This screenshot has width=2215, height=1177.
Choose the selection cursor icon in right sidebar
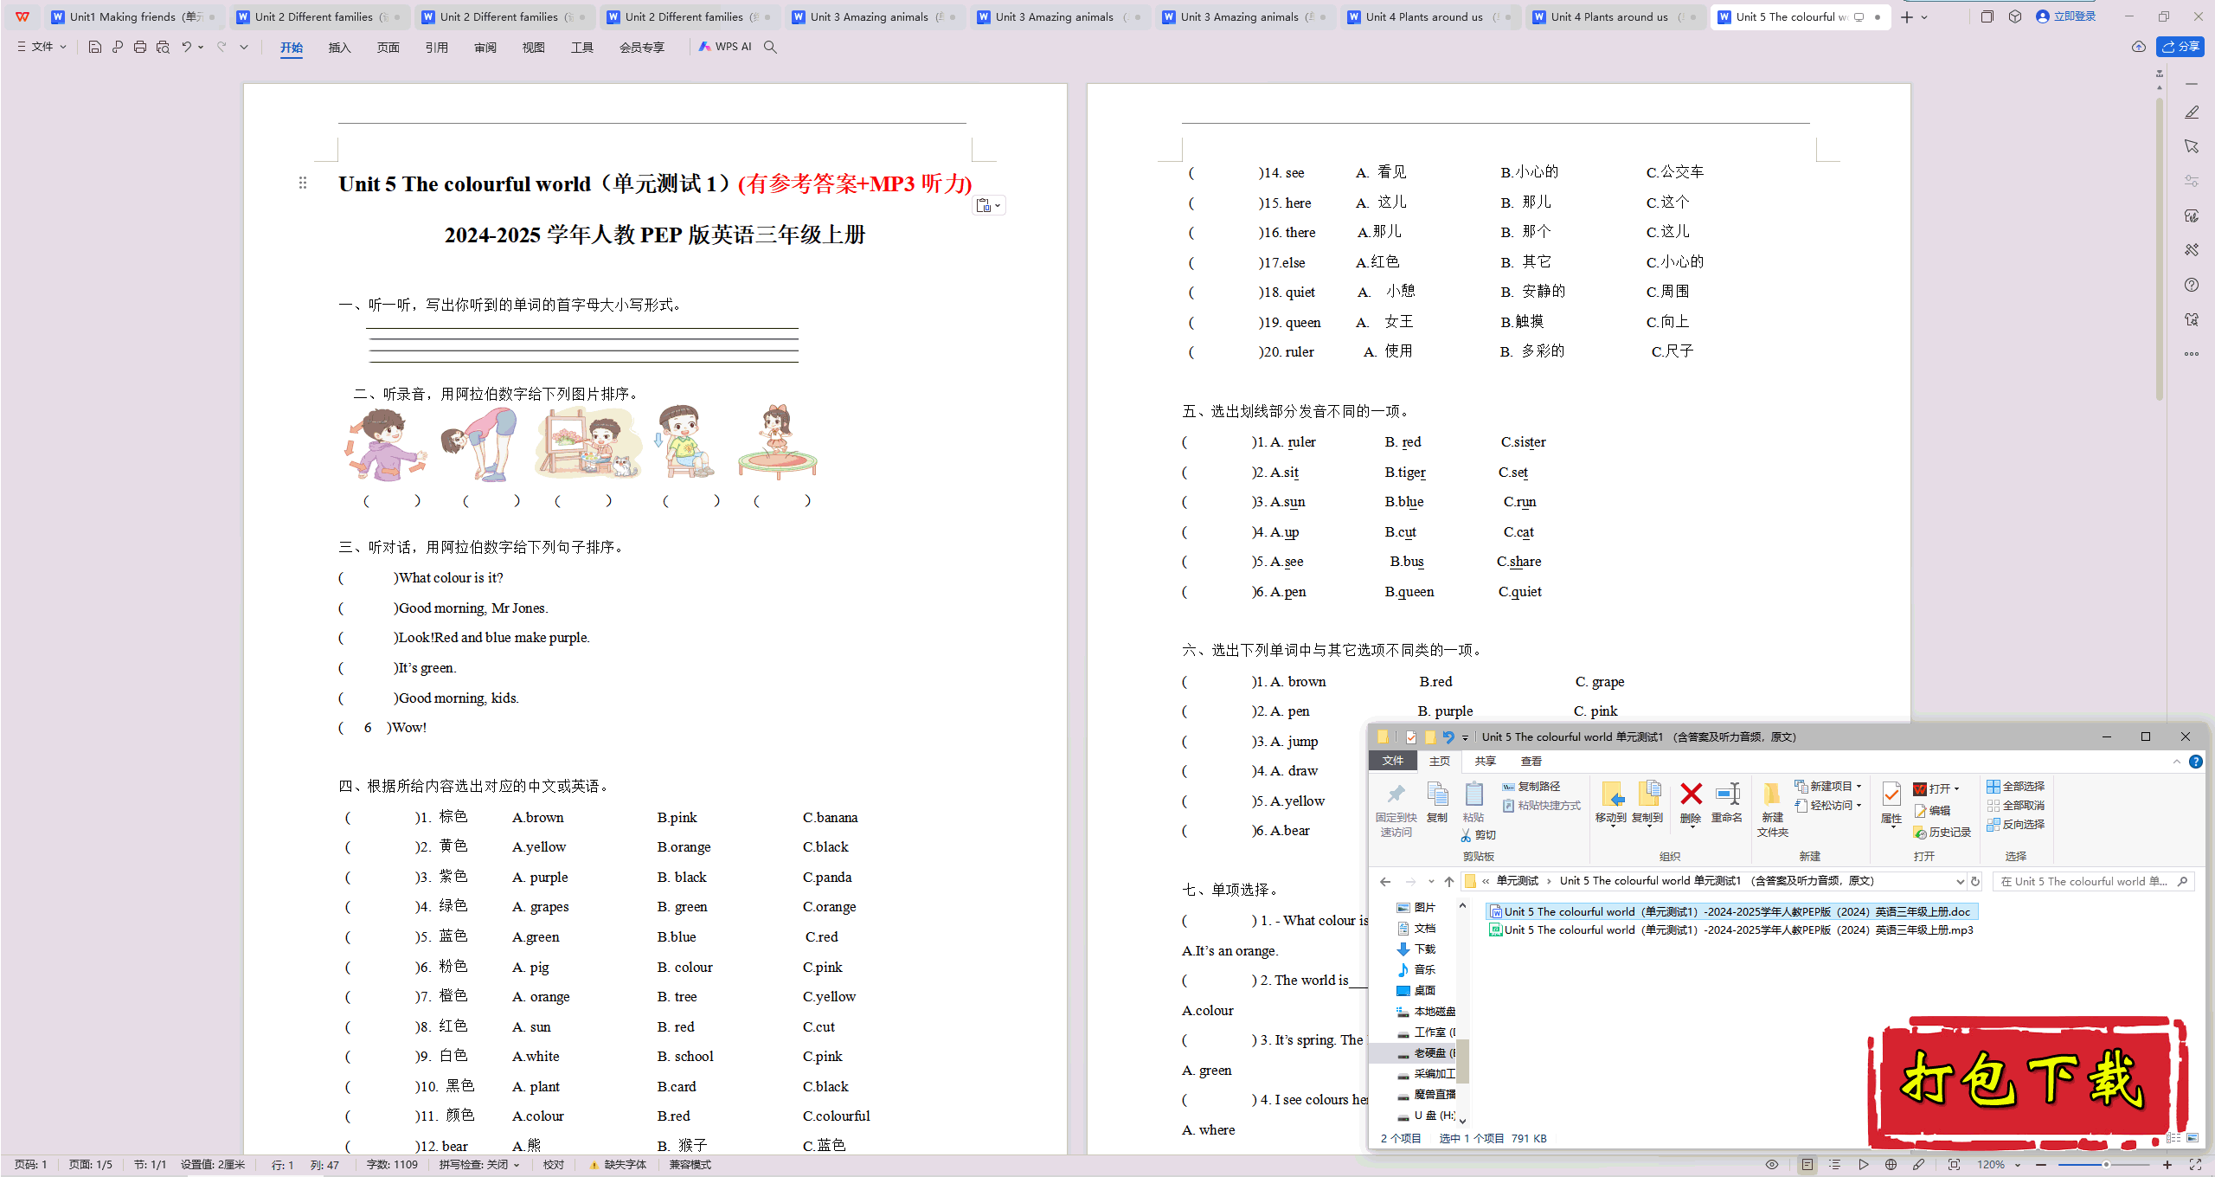coord(2192,146)
